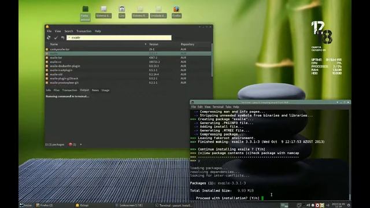Open the start menu in the bottom panel
This screenshot has height=208, width=370.
pyautogui.click(x=25, y=206)
